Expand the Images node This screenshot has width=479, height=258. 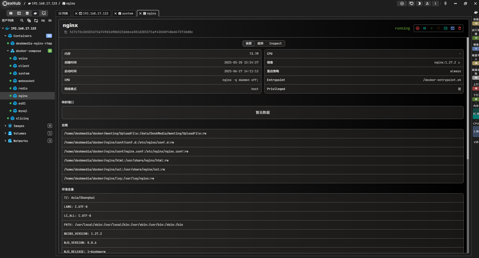(x=5, y=126)
